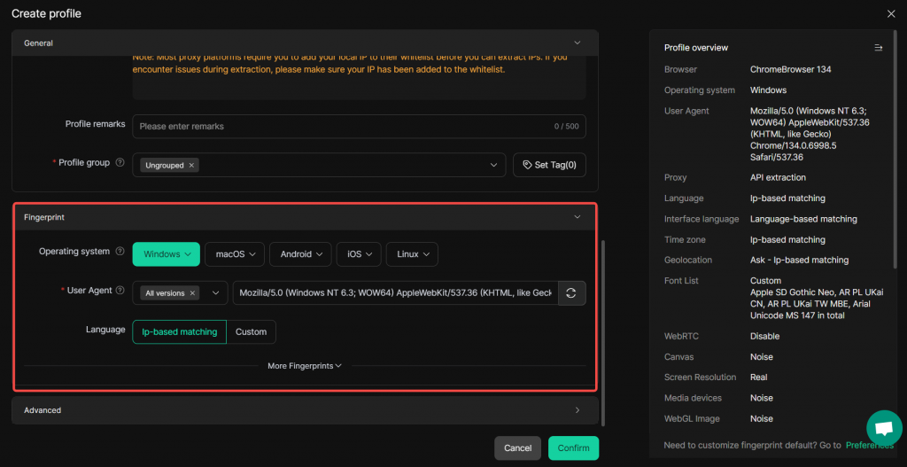Viewport: 907px width, 467px height.
Task: Click the Profile overview collapse icon
Action: click(x=878, y=48)
